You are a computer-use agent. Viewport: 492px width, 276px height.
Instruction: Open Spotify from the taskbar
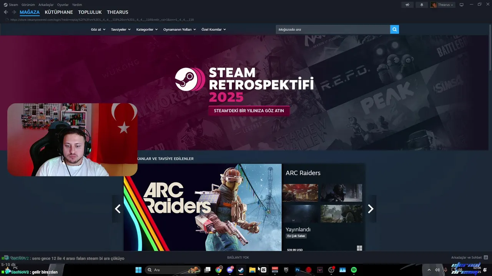coord(354,270)
